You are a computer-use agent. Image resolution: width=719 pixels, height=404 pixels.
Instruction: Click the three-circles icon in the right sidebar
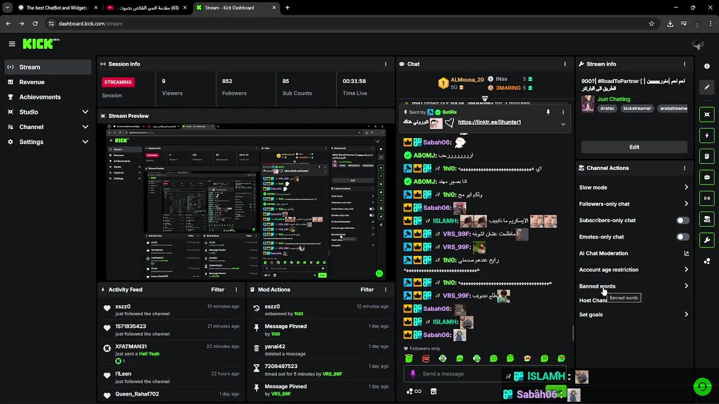(x=707, y=261)
